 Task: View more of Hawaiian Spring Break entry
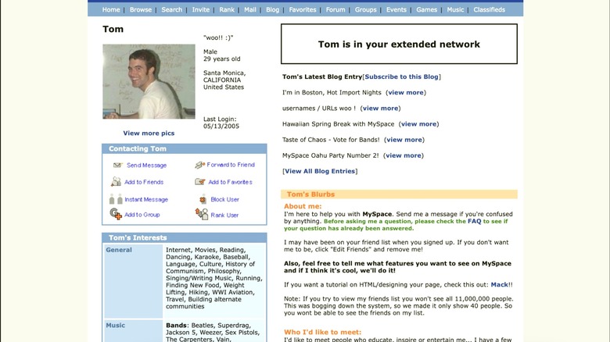(x=418, y=124)
